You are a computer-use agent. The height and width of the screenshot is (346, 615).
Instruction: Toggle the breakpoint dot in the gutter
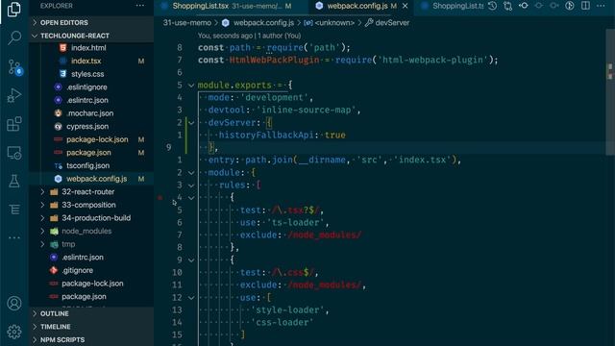click(x=160, y=197)
